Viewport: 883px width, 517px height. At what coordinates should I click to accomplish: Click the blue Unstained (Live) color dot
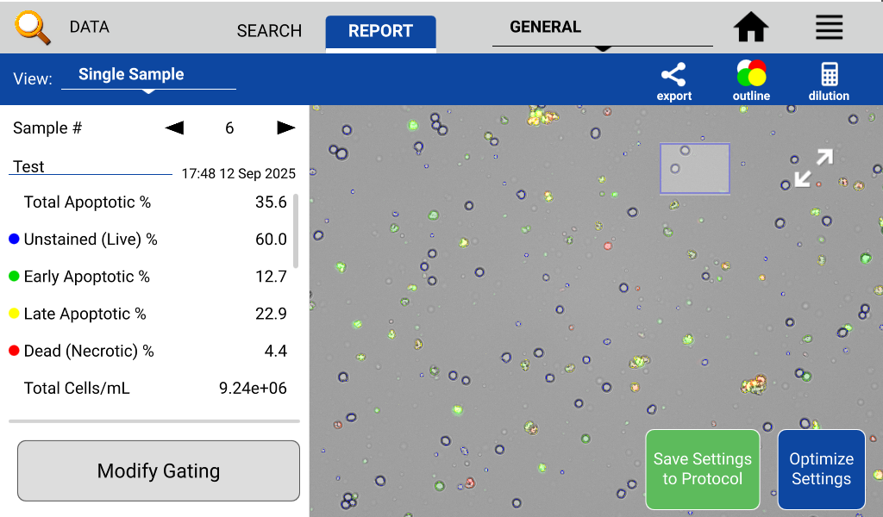pyautogui.click(x=14, y=240)
